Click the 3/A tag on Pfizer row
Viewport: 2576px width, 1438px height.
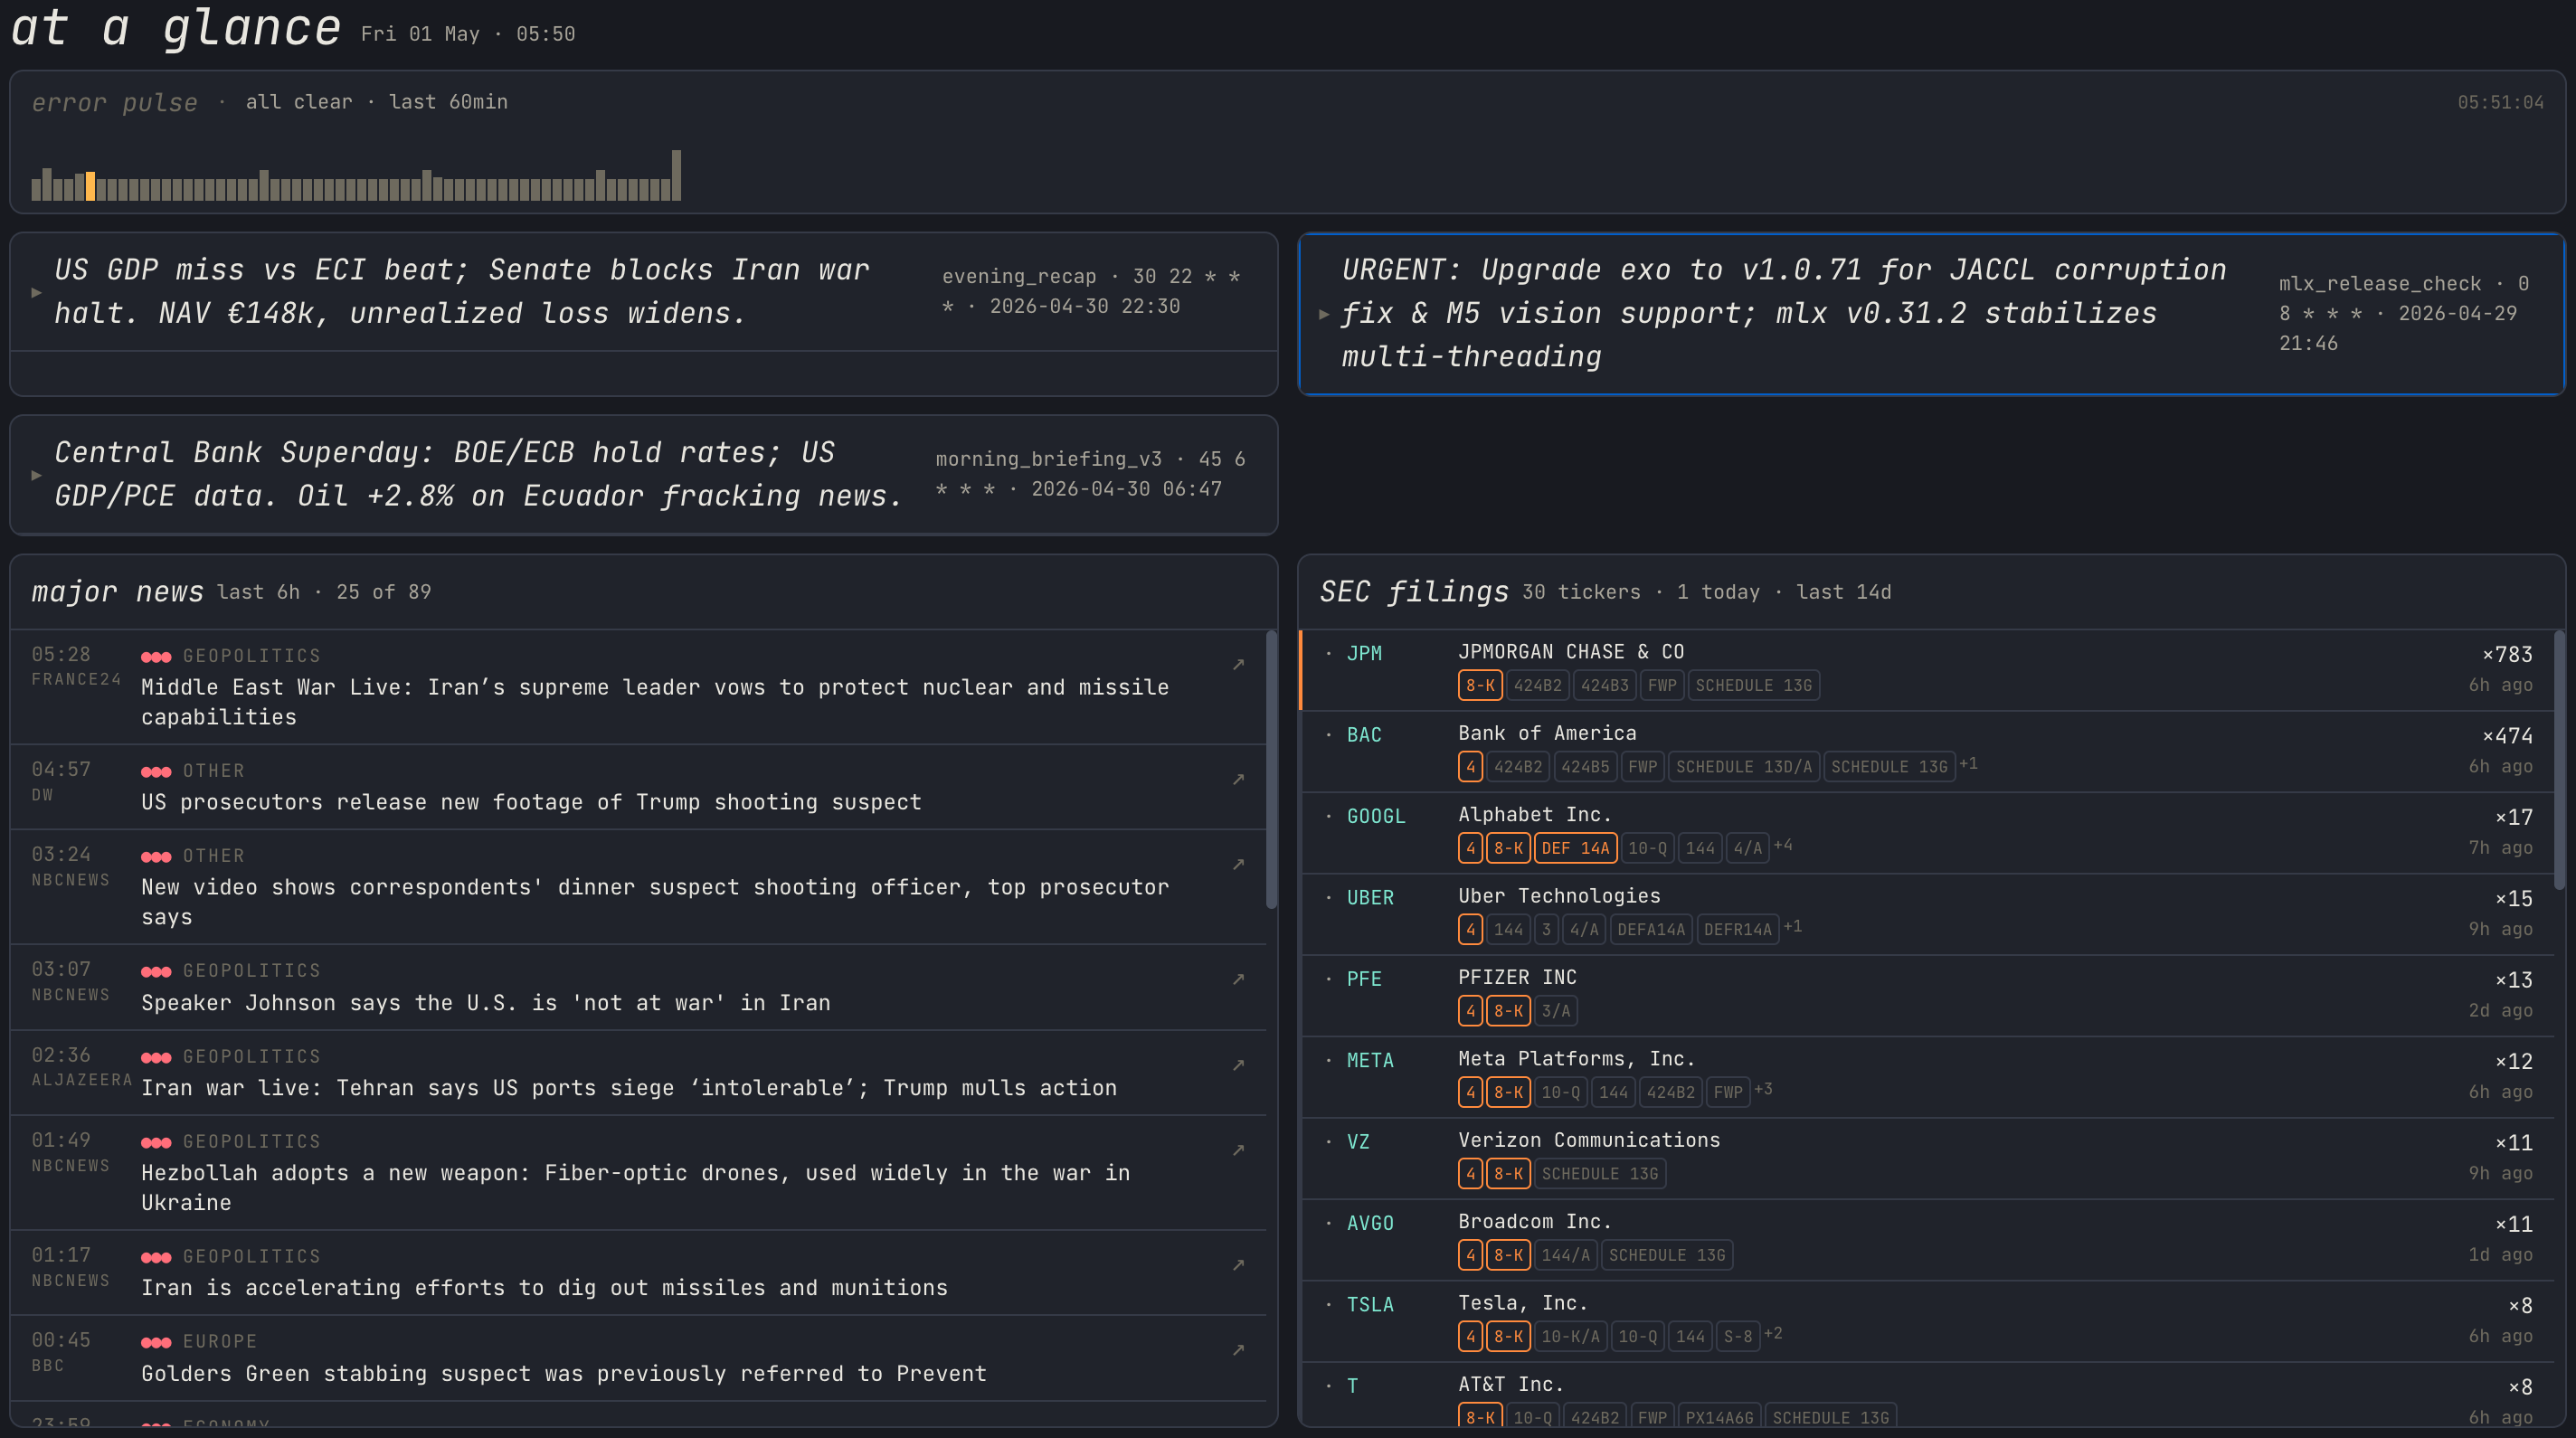point(1556,1011)
